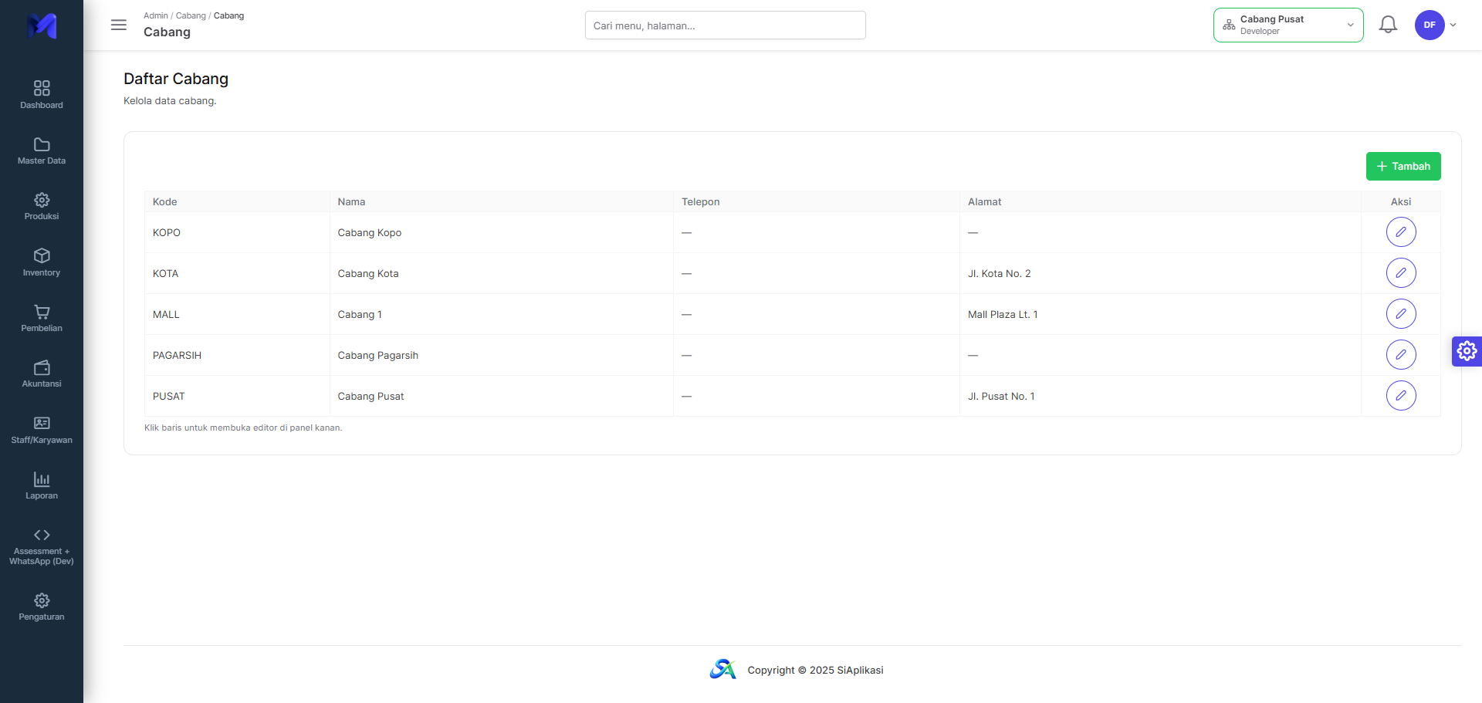Click the Kode column header
Image resolution: width=1482 pixels, height=703 pixels.
[x=237, y=201]
